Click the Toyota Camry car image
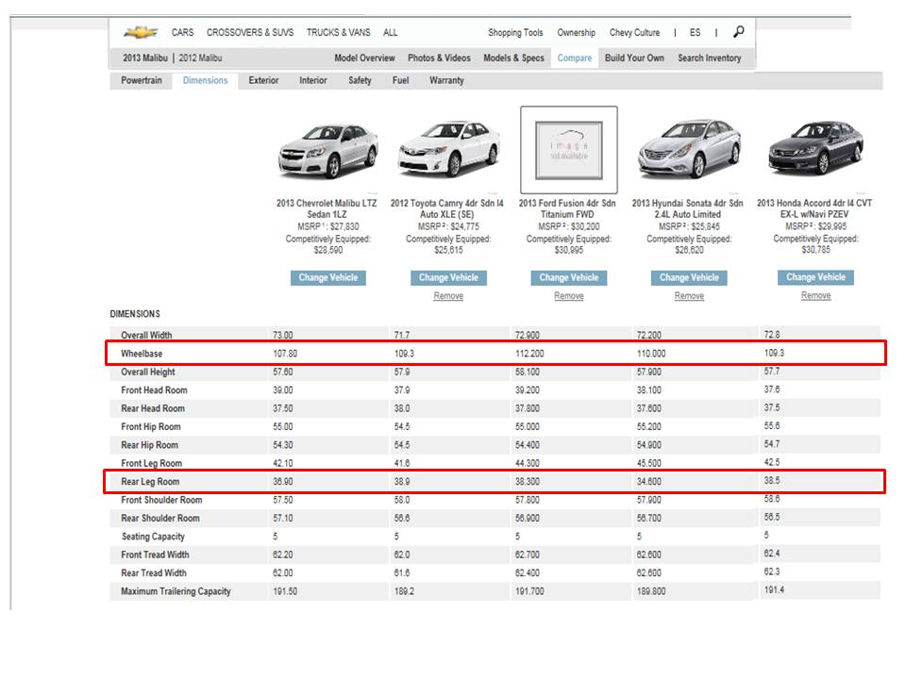 click(448, 151)
